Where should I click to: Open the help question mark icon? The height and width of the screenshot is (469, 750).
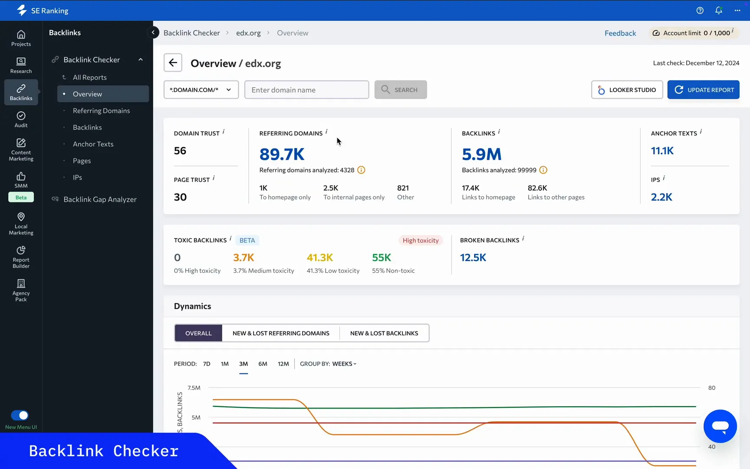coord(700,10)
